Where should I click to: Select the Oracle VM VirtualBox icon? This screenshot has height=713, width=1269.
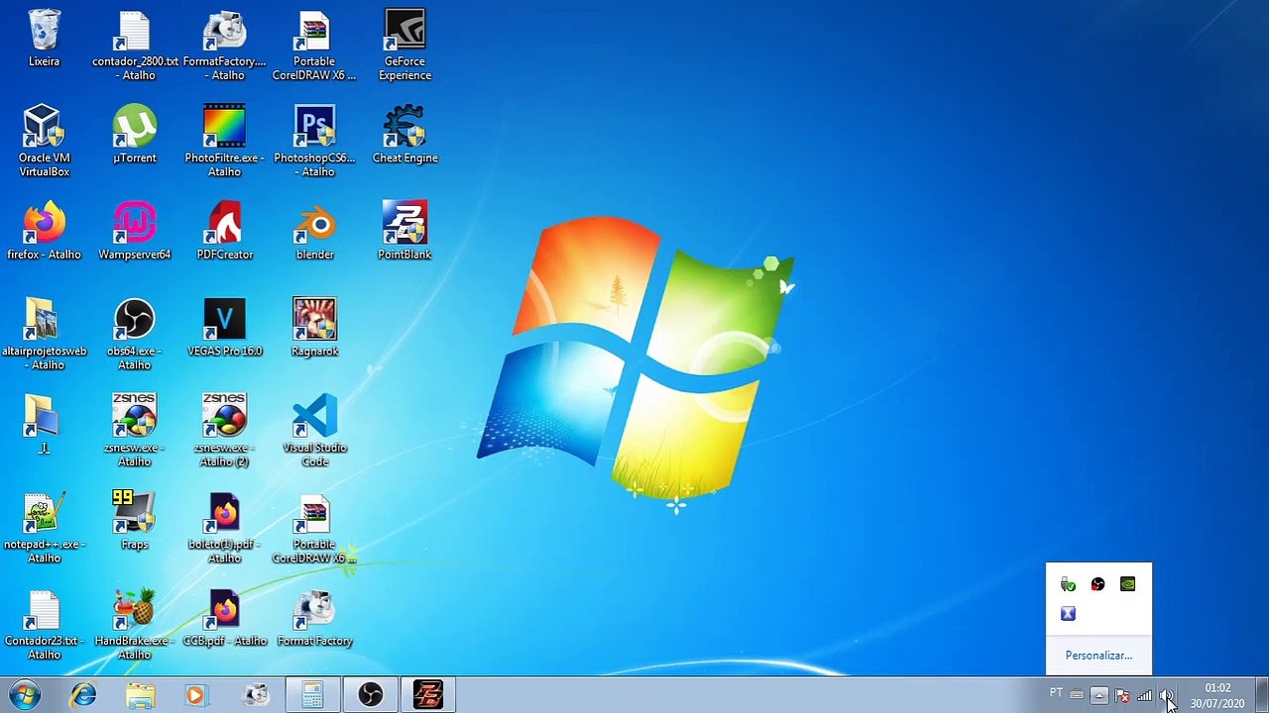click(x=44, y=142)
